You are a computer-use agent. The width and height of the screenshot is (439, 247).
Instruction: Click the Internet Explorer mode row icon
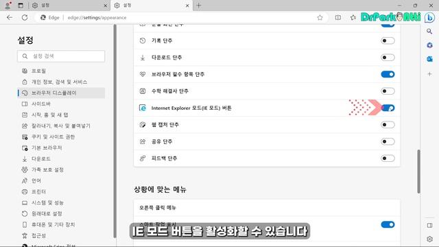coord(143,108)
